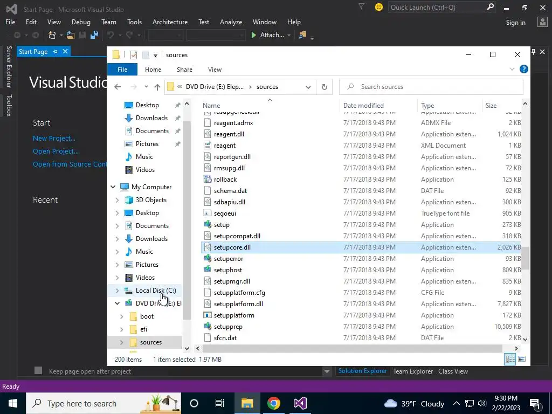Click the Save All toolbar icon
Screen dimensions: 552x414
click(x=94, y=35)
